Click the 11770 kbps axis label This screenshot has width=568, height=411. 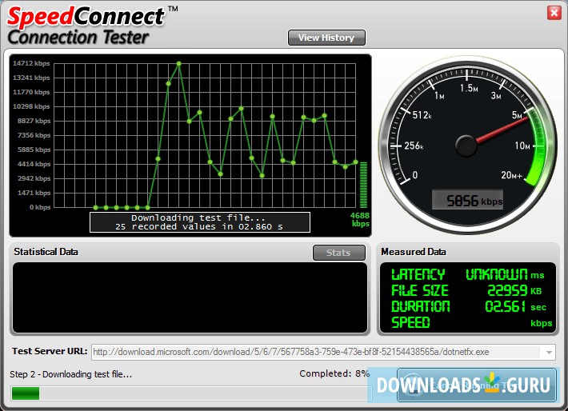[31, 92]
